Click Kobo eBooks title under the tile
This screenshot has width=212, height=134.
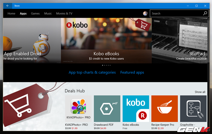pos(131,125)
